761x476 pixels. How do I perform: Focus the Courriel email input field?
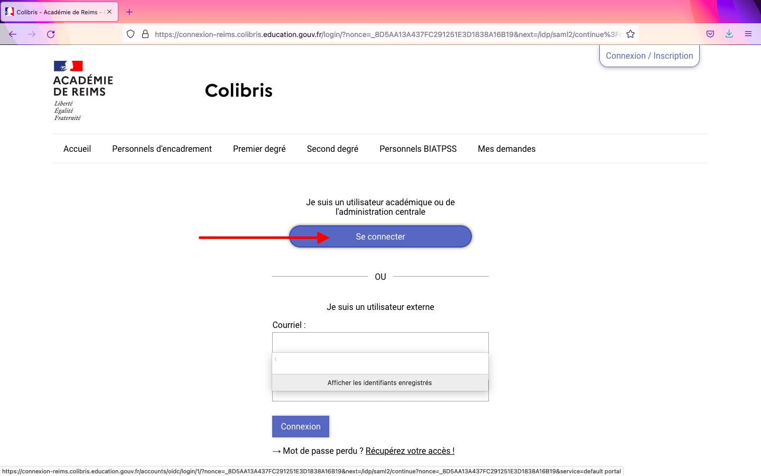pos(380,342)
